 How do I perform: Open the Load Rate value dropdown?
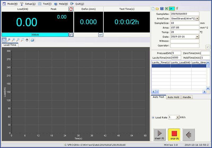[177, 117]
